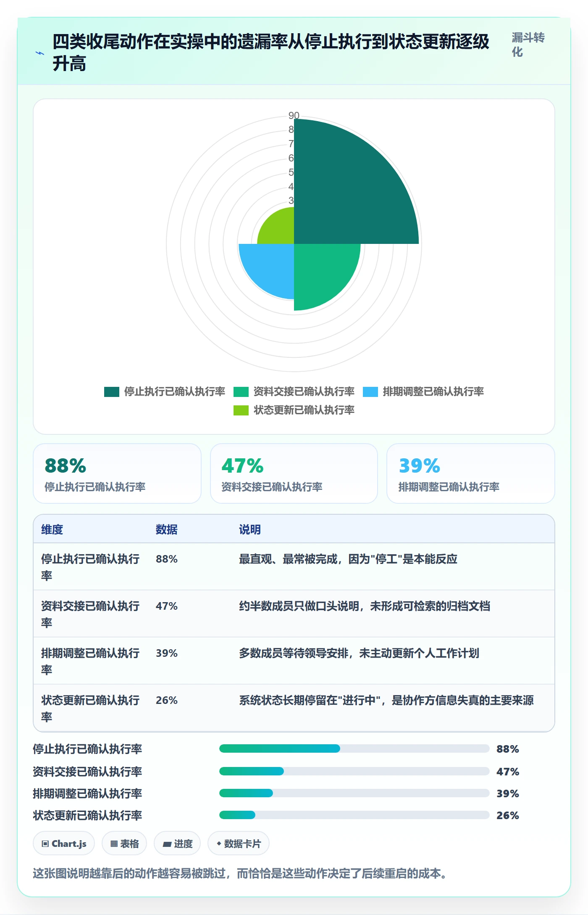Click the 归档文档 explanation row text
The image size is (588, 915).
(365, 606)
